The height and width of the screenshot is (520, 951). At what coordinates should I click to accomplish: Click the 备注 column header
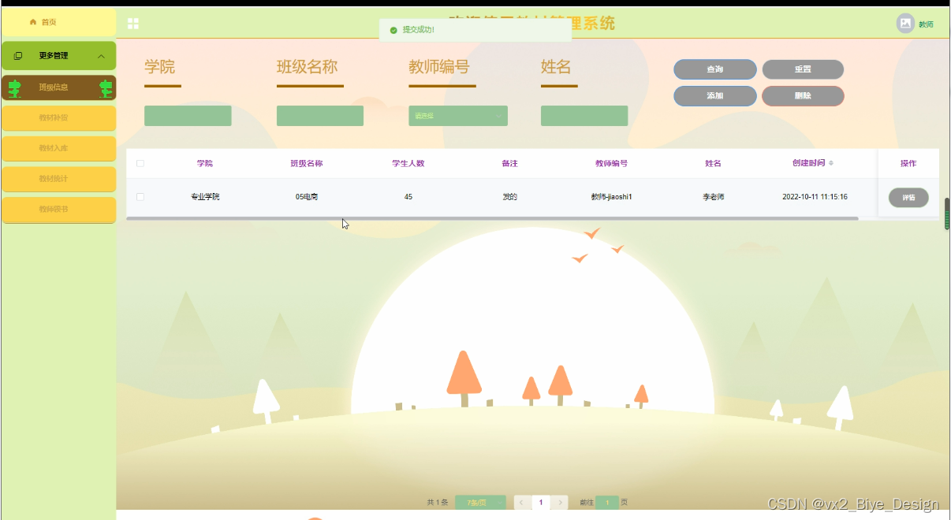(x=510, y=163)
